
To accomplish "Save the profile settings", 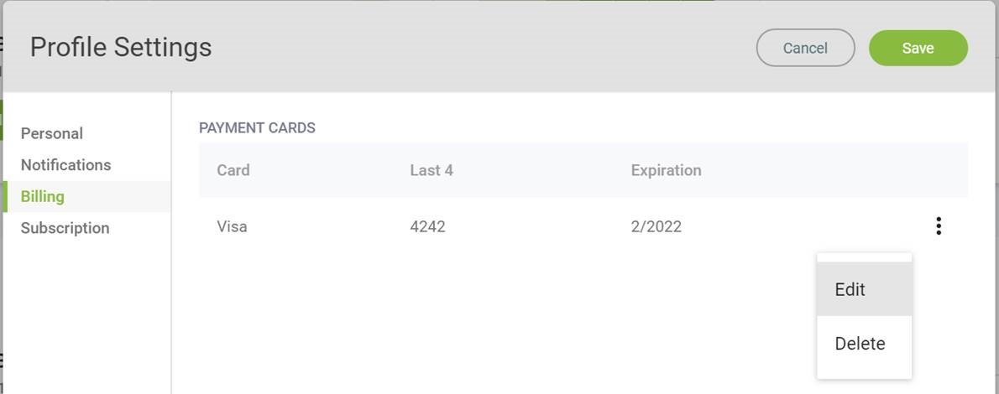I will click(x=918, y=48).
